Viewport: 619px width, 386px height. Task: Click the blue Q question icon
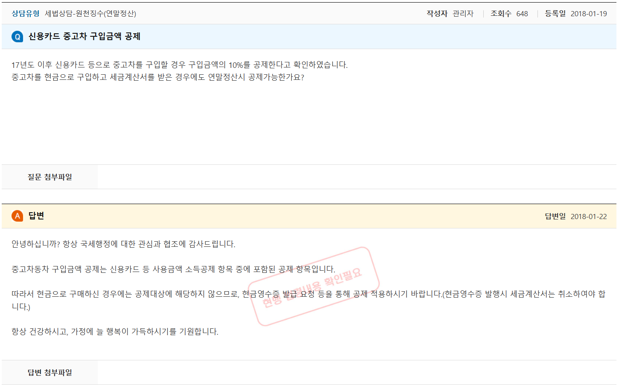(x=18, y=37)
